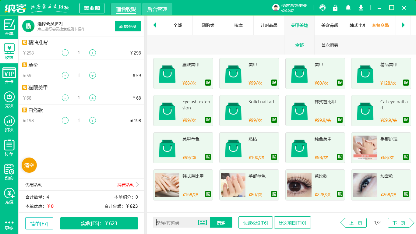Select the 团购类 category tab
The width and height of the screenshot is (416, 234).
[208, 25]
